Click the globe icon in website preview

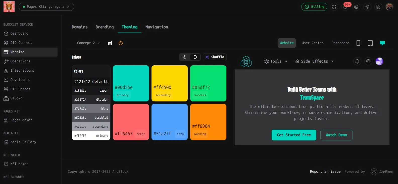click(368, 61)
